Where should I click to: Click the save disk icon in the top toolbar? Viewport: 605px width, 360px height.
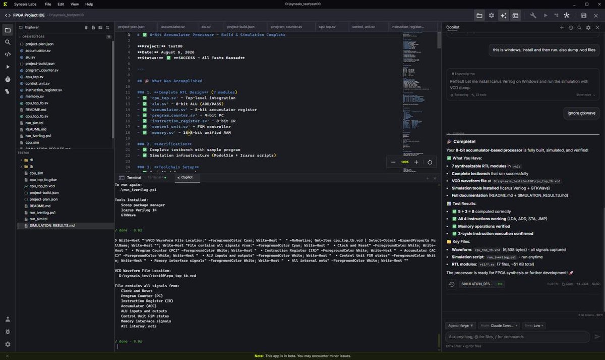tap(584, 16)
